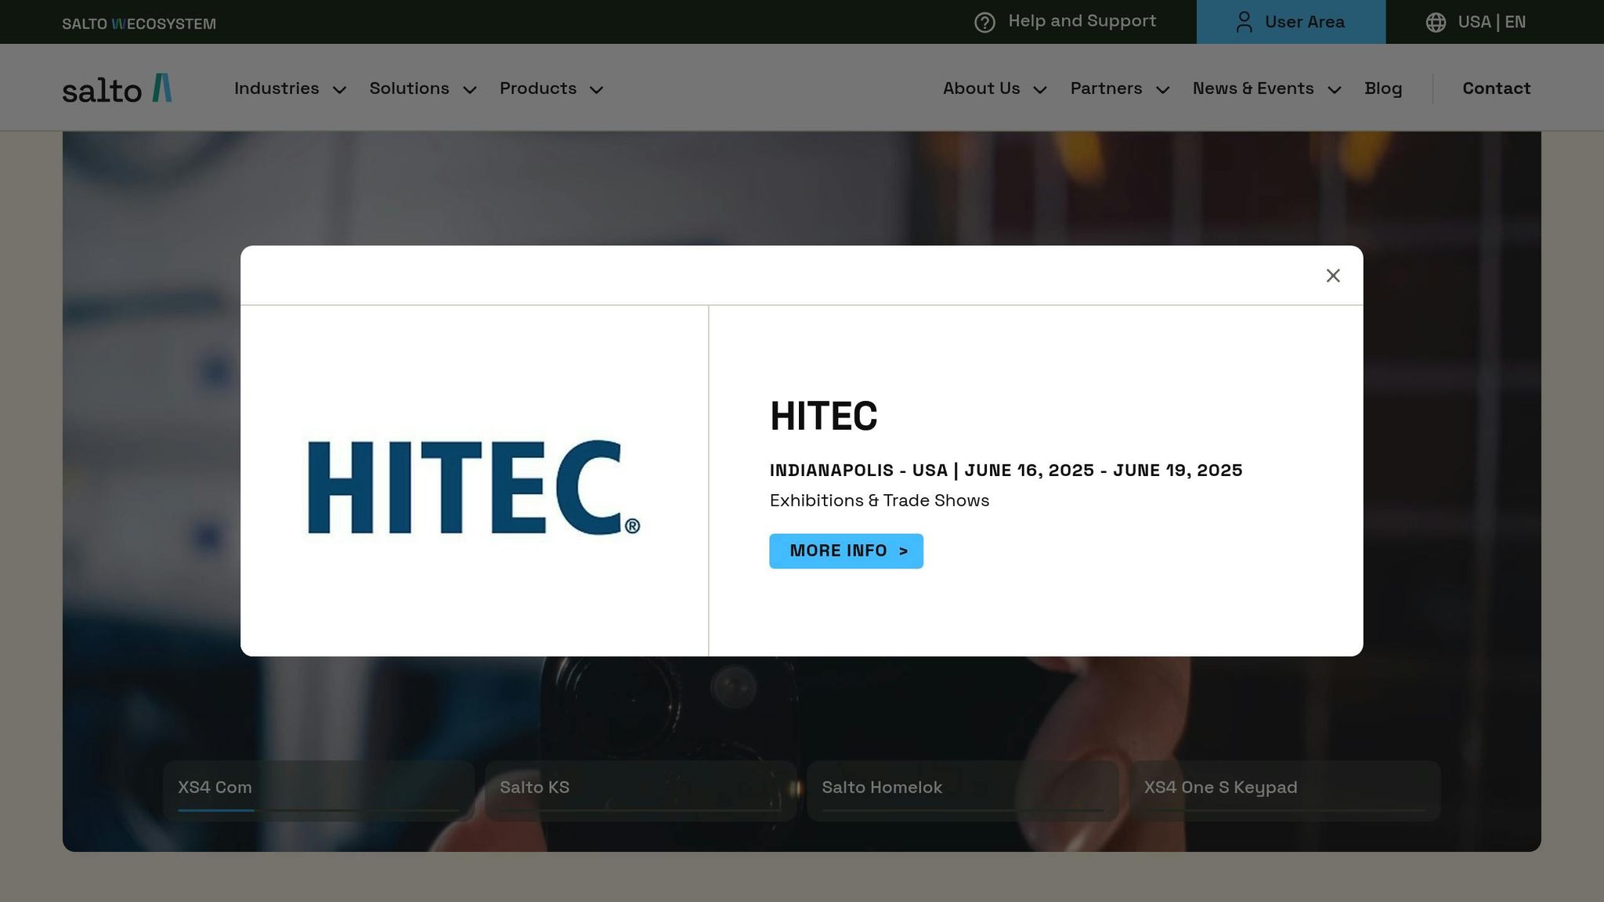
Task: Click the XS4 Com progress bar
Action: pos(319,810)
